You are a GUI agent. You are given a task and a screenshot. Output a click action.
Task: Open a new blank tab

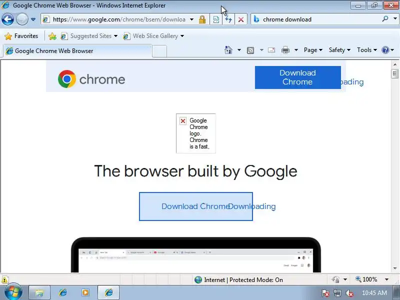159,51
